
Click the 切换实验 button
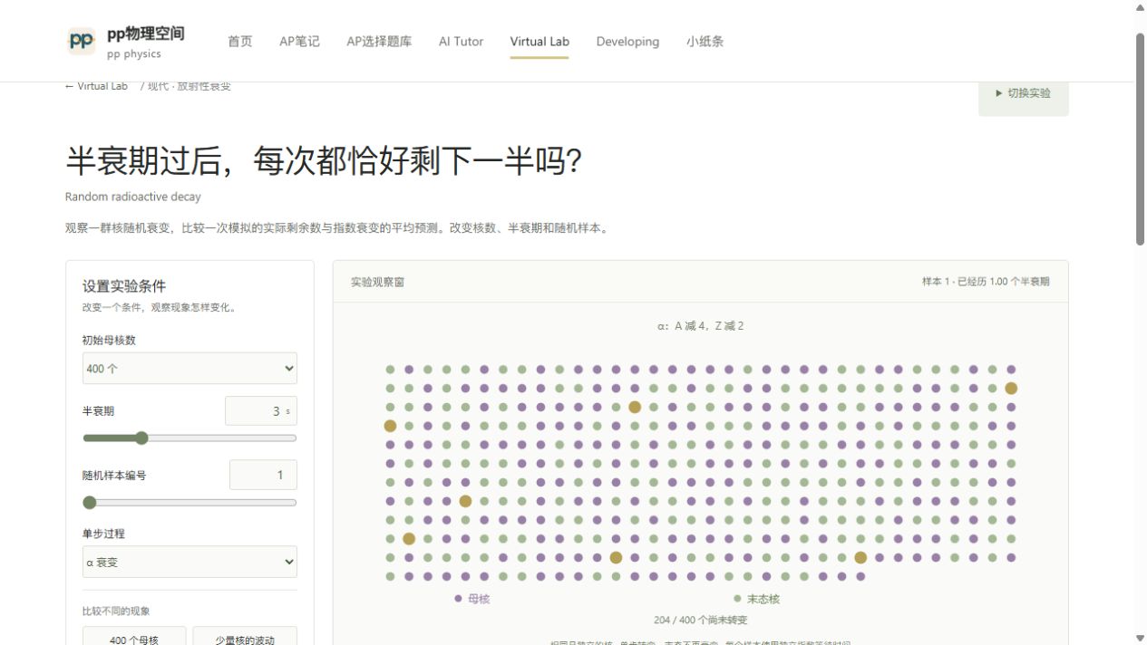[x=1023, y=93]
